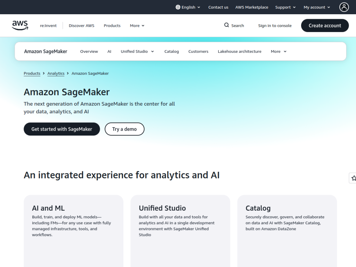Expand the Unified Studio submenu
This screenshot has width=356, height=267.
coord(137,51)
